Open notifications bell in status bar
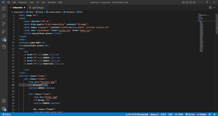218x116 pixels. tap(214, 114)
